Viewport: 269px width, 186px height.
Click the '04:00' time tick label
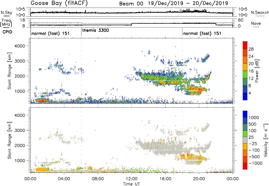pos(64,179)
